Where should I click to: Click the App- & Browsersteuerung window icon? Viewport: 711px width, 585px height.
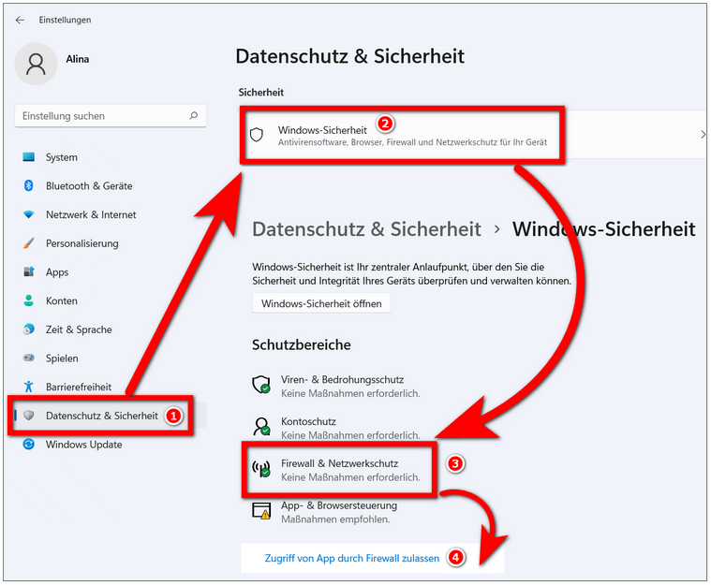(261, 511)
